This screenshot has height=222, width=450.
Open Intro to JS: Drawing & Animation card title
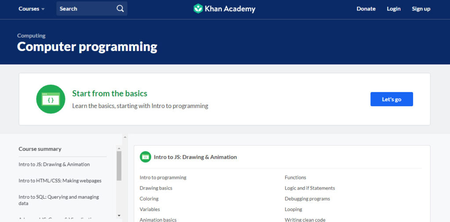(195, 157)
